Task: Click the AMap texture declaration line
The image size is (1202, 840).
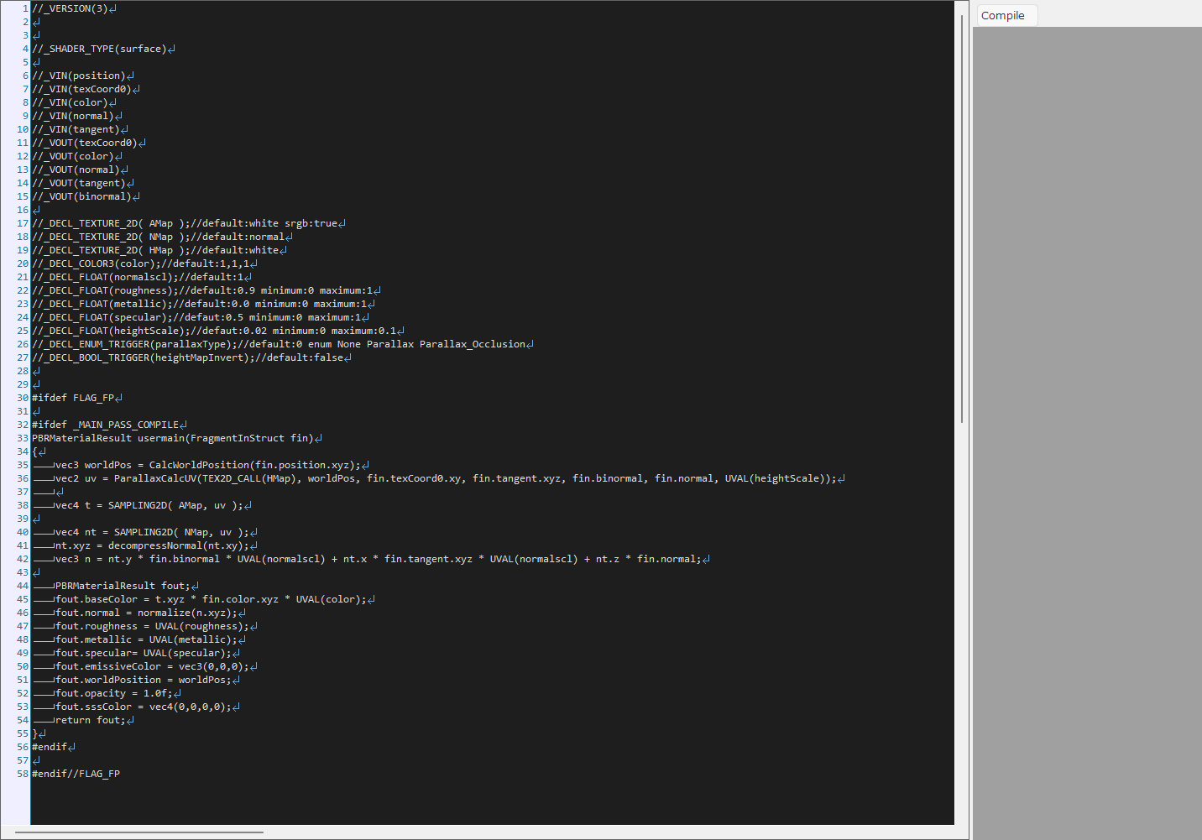Action: pyautogui.click(x=185, y=223)
